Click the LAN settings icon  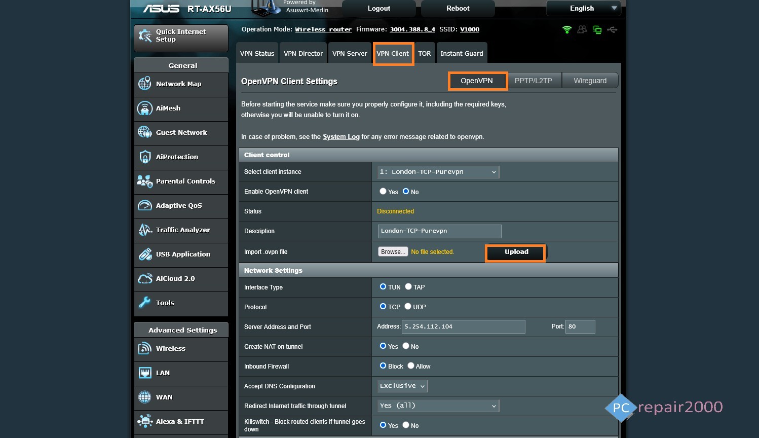click(145, 373)
